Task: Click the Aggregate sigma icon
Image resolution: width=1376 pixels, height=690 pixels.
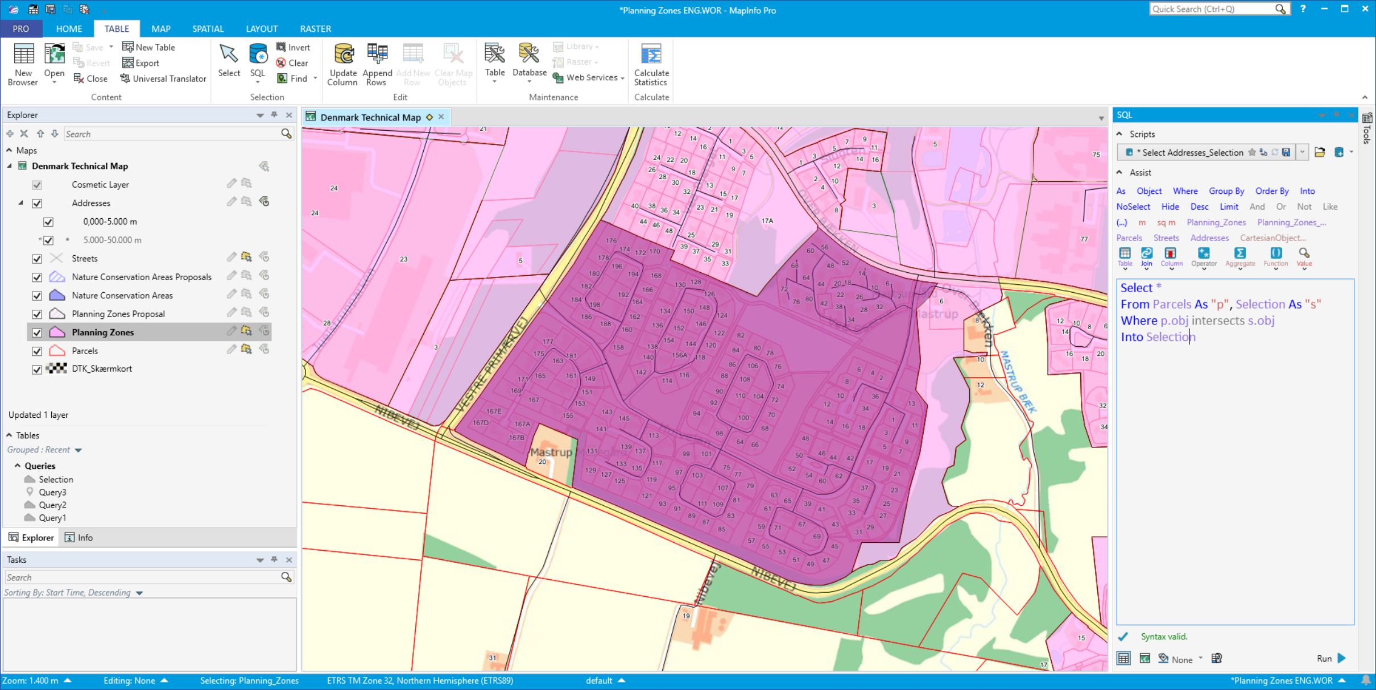Action: (1239, 253)
